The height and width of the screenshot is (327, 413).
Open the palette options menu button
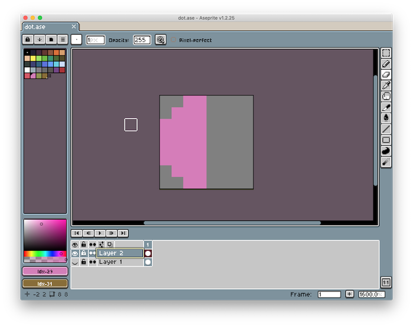click(x=62, y=39)
